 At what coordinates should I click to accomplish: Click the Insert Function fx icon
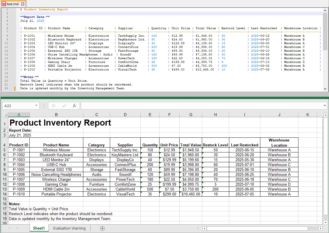(x=74, y=105)
